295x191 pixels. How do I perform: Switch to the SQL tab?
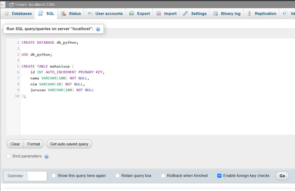46,13
